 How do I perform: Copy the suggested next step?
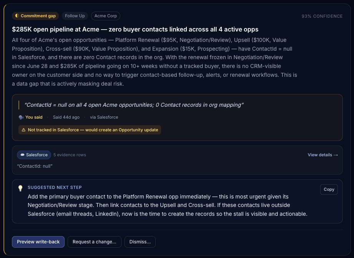pyautogui.click(x=329, y=189)
